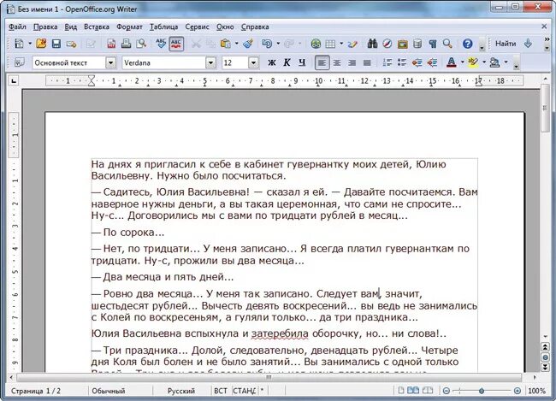Viewport: 556px width, 401px height.
Task: Open the Verdana font name dropdown
Action: click(210, 63)
